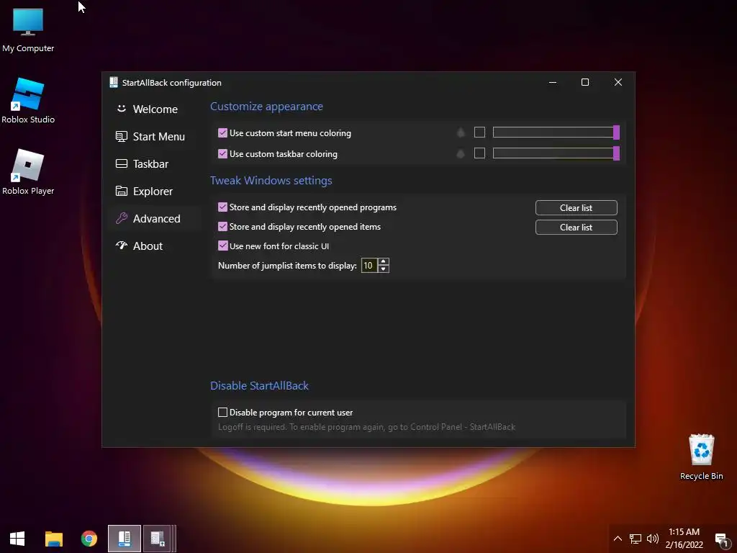Select StartAllBack taskbar button
This screenshot has width=737, height=553.
(124, 539)
